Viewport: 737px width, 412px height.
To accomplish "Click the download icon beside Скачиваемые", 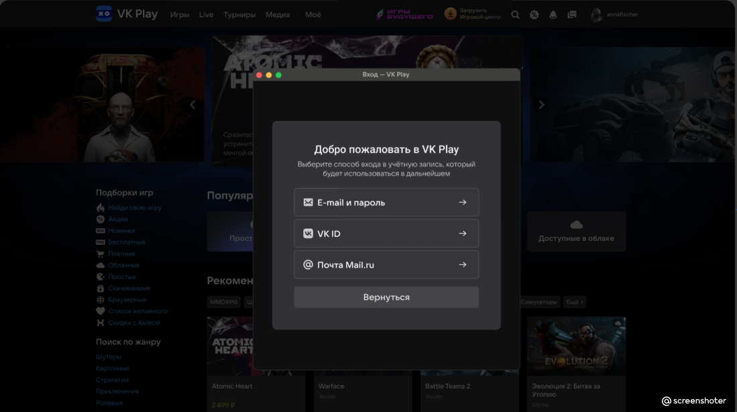I will [100, 289].
